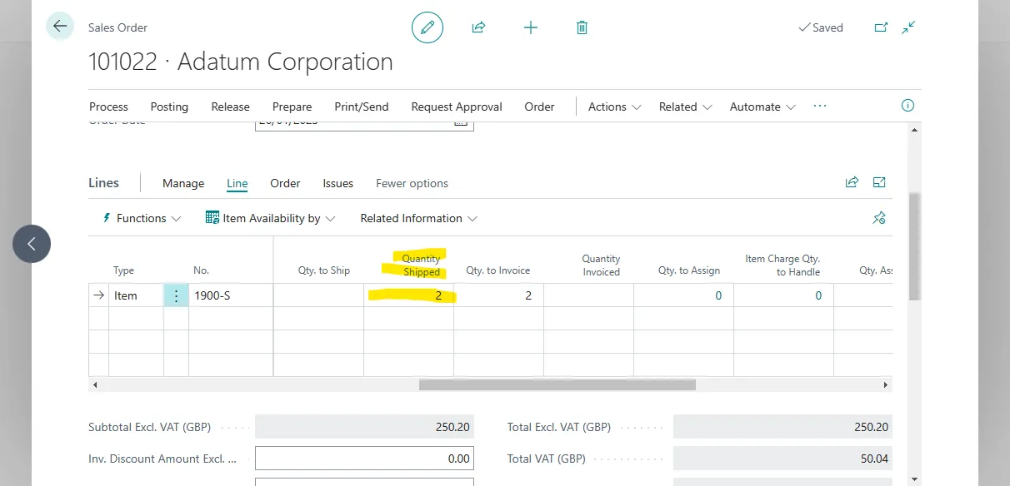1010x486 pixels.
Task: Open the Order menu in action bar
Action: (x=539, y=107)
